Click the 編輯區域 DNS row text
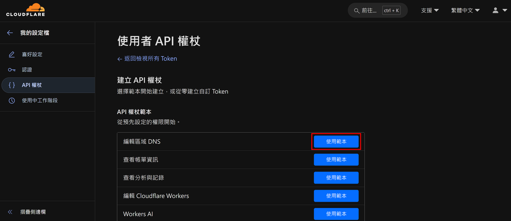 click(142, 142)
